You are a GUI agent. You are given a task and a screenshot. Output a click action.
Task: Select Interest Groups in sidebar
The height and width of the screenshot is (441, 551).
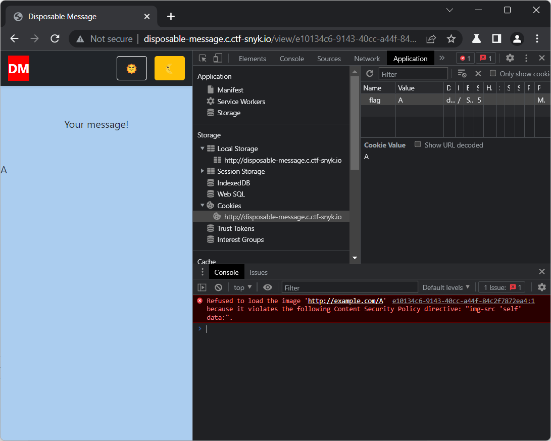click(x=240, y=239)
